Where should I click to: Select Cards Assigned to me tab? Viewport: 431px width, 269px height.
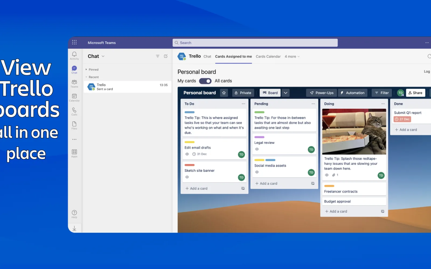coord(233,56)
